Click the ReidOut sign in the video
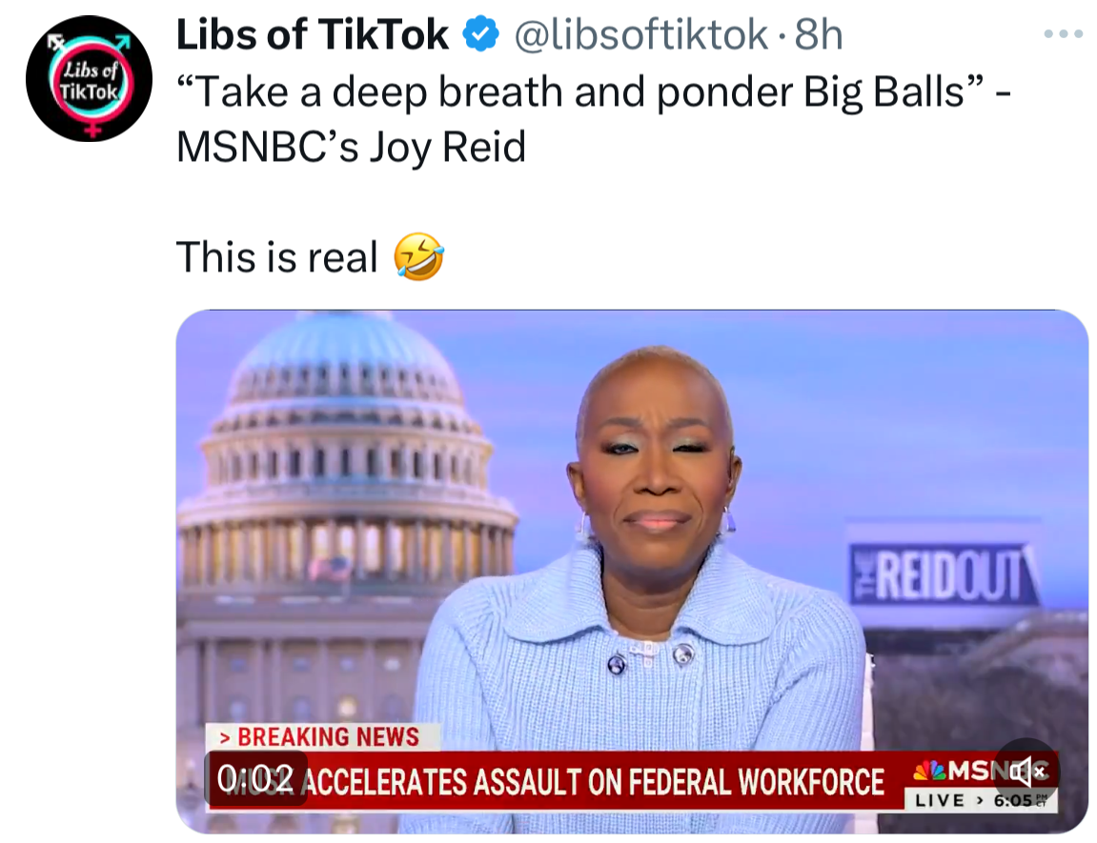 (943, 573)
